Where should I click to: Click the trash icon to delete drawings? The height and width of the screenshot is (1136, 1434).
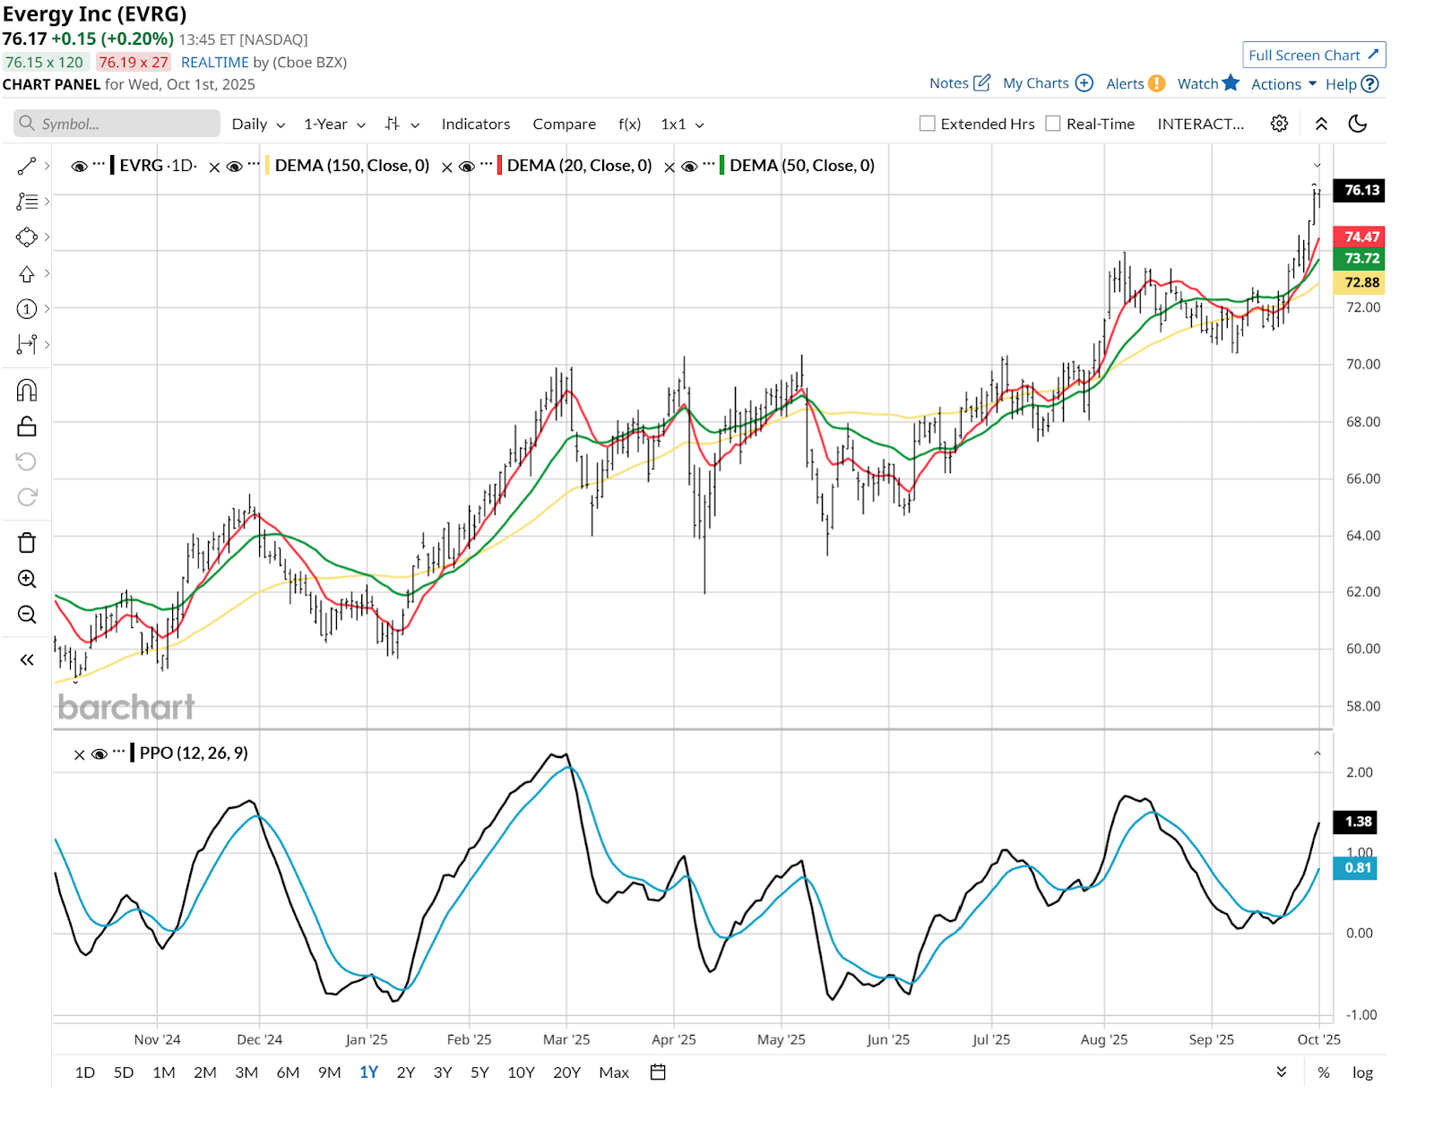pos(27,543)
